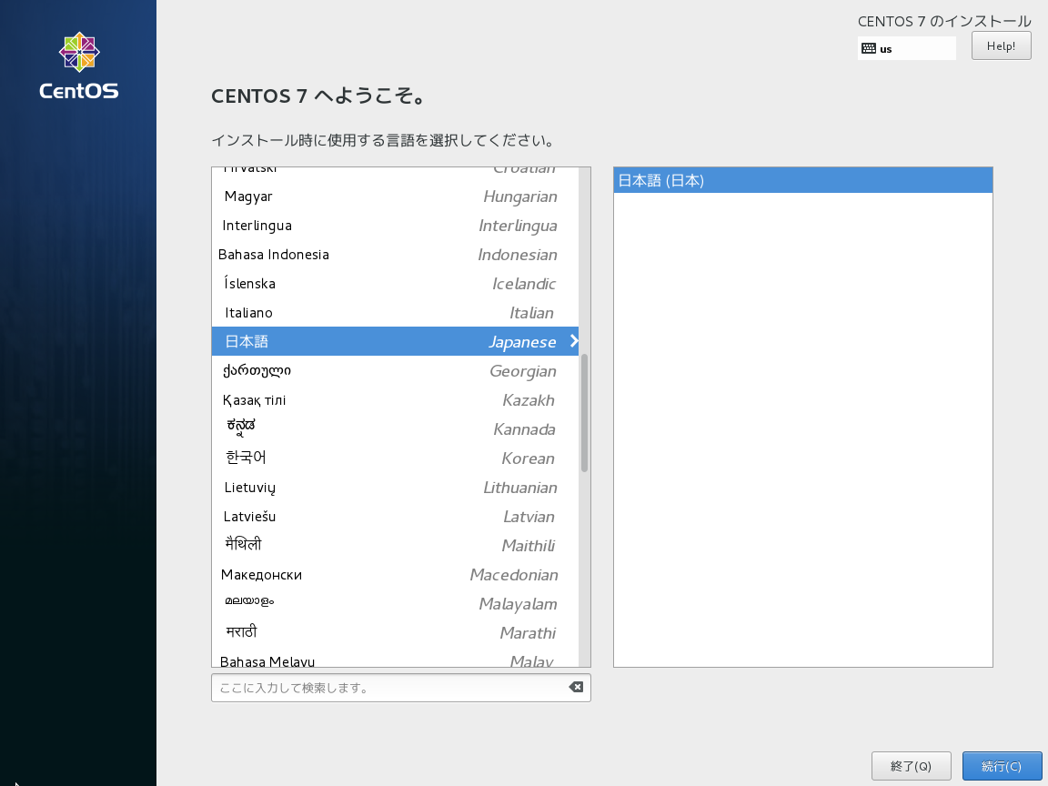This screenshot has width=1048, height=786.
Task: Select Lietuvių Lithuanian language row
Action: [395, 488]
